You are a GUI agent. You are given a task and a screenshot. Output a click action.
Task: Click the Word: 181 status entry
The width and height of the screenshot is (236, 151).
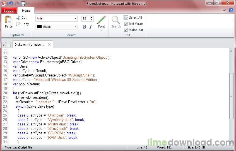point(164,147)
